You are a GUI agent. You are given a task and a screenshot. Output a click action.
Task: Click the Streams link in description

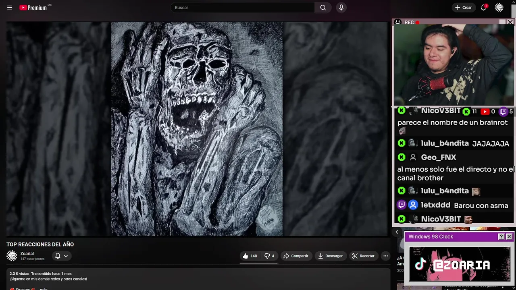[x=23, y=289]
